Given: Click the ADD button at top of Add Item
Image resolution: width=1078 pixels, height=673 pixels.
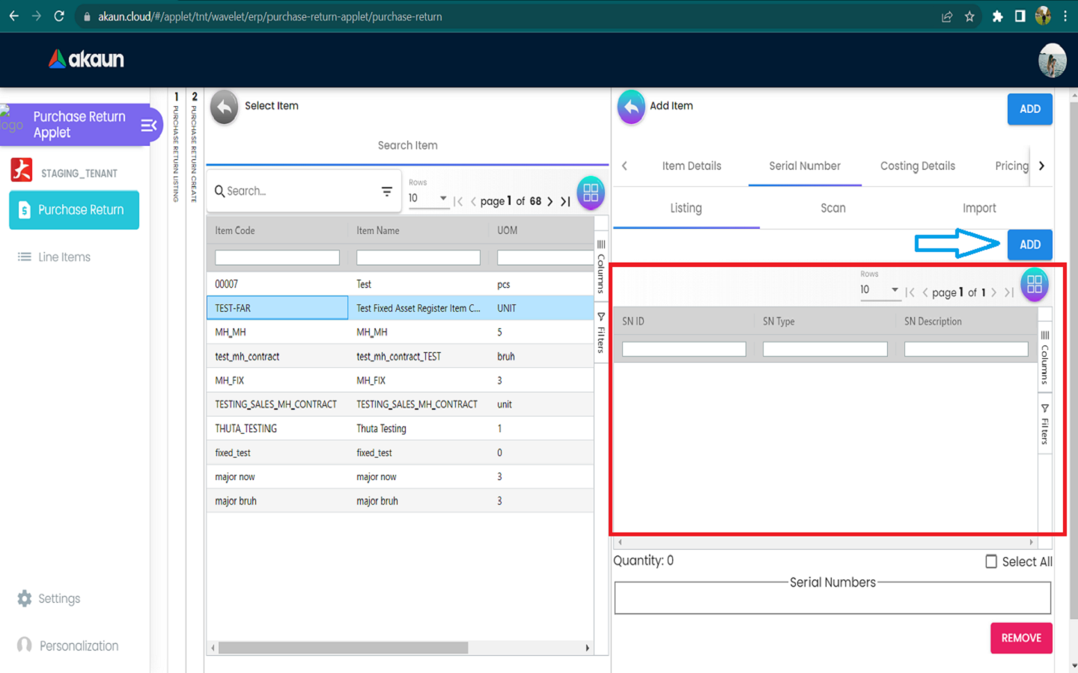Looking at the screenshot, I should tap(1029, 109).
